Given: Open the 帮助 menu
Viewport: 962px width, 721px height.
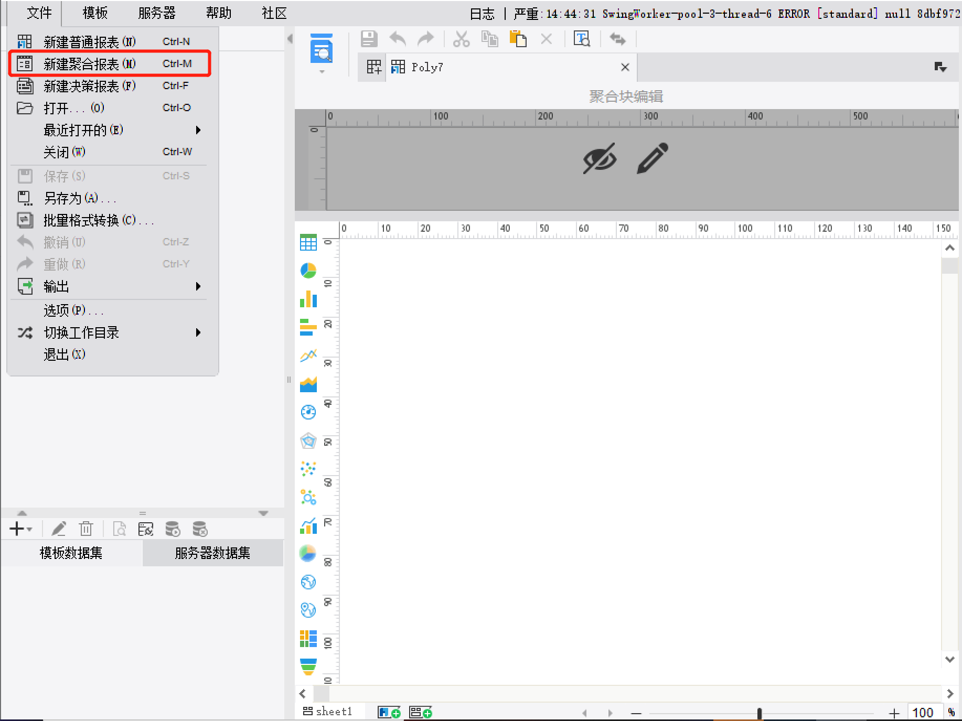Looking at the screenshot, I should point(219,13).
